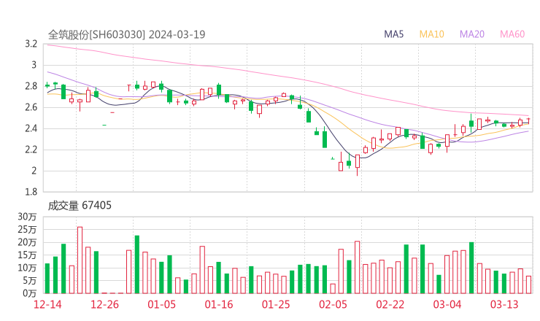Click the 01-16 date axis label
540x321 pixels.
[219, 304]
